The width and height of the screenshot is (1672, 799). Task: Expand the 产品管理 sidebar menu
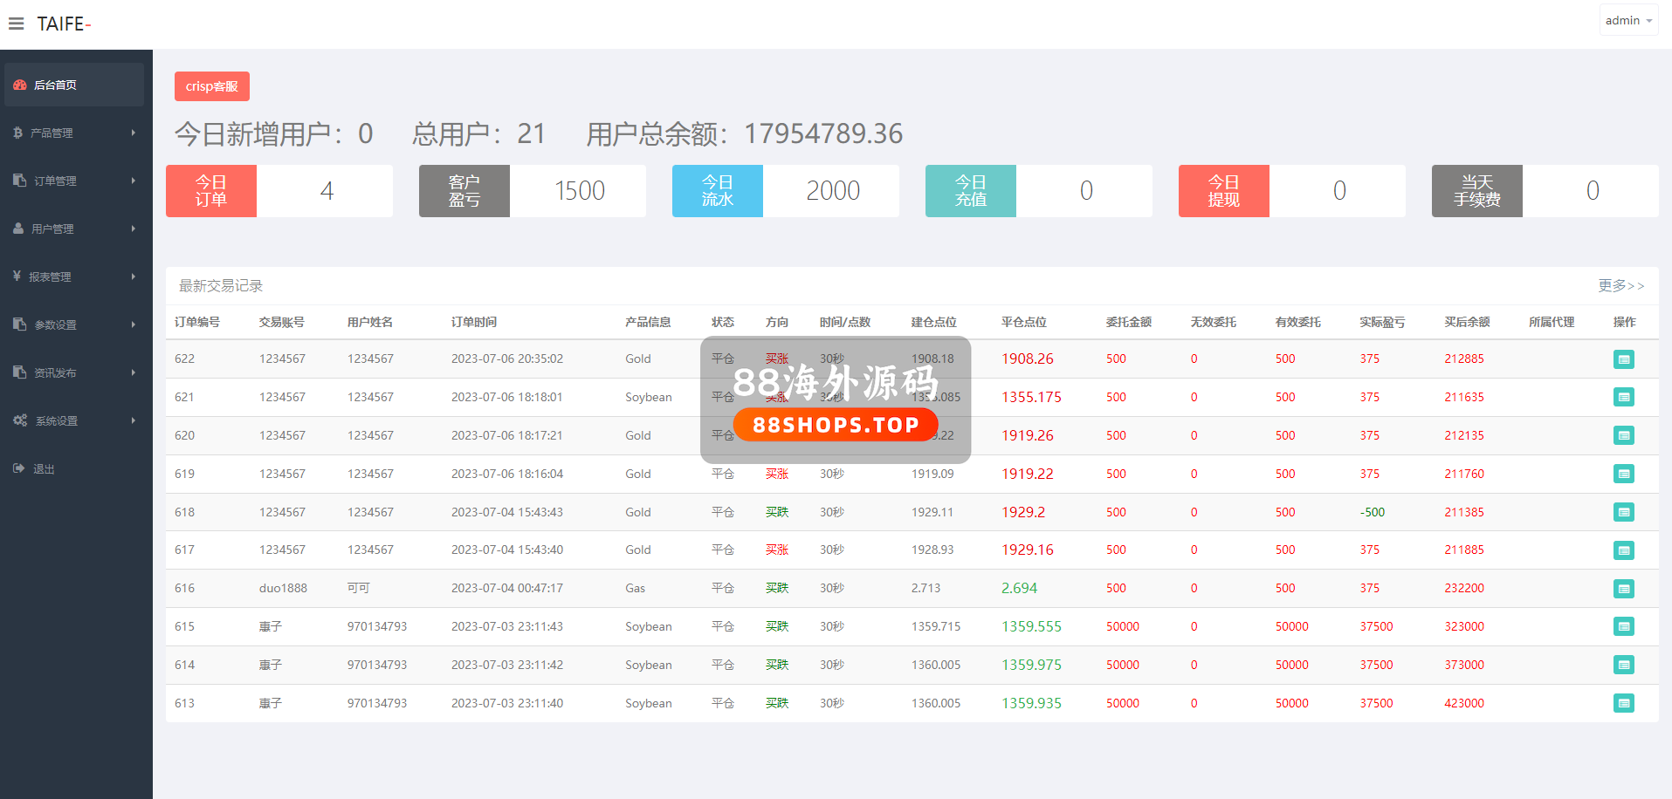74,133
